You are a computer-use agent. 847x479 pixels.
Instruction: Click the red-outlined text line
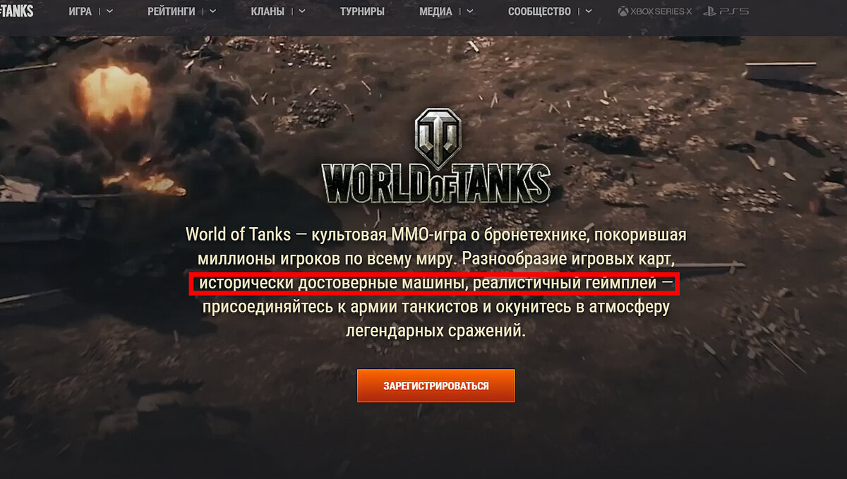pyautogui.click(x=434, y=284)
